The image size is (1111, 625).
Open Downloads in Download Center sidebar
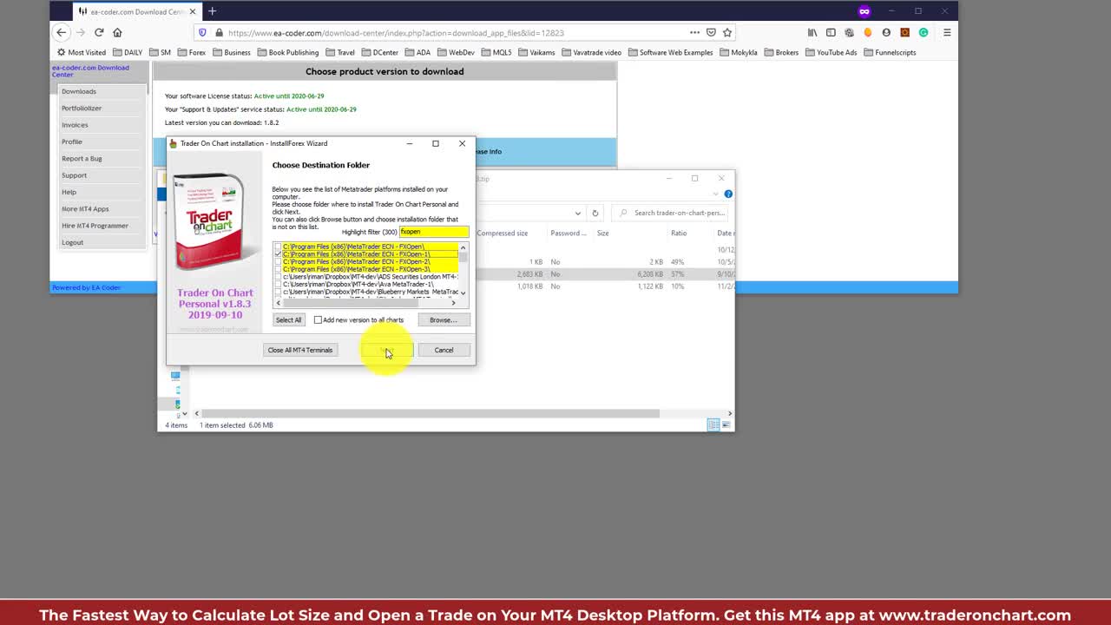[79, 91]
